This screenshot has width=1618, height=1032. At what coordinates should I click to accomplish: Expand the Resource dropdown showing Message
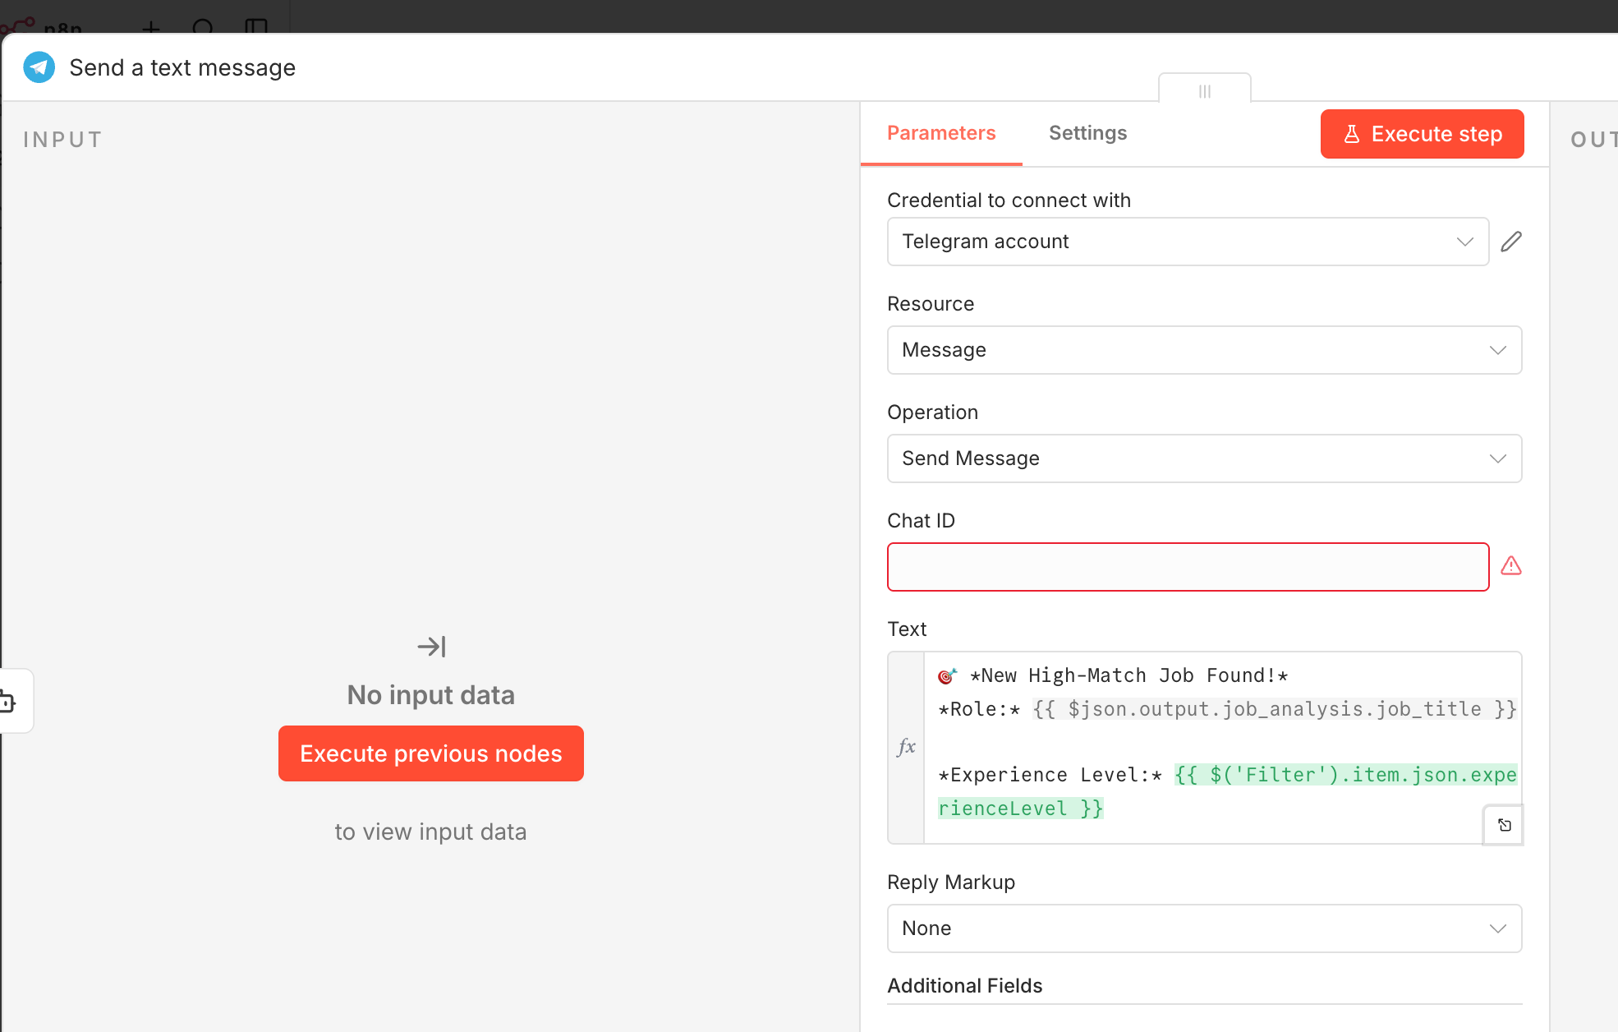point(1204,350)
